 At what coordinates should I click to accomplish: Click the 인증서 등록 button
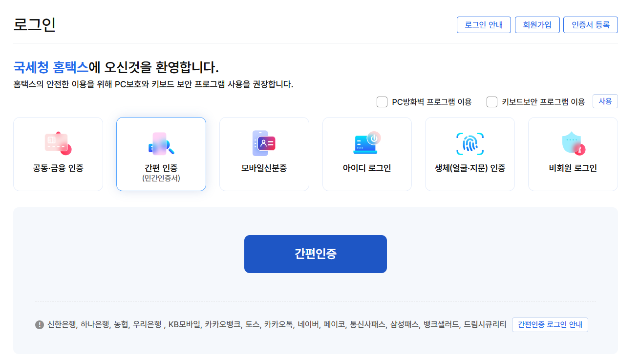pos(591,25)
